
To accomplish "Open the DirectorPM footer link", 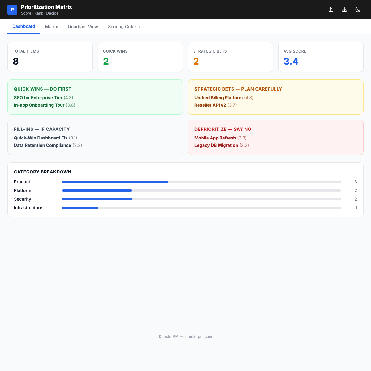I will (x=185, y=337).
